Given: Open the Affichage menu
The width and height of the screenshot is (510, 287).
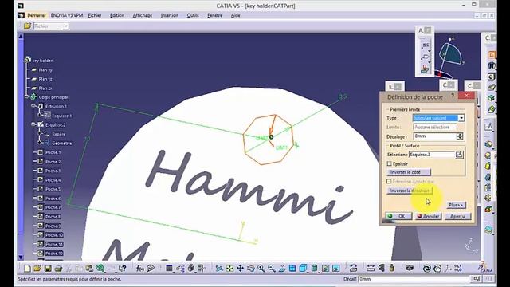Looking at the screenshot, I should [143, 15].
